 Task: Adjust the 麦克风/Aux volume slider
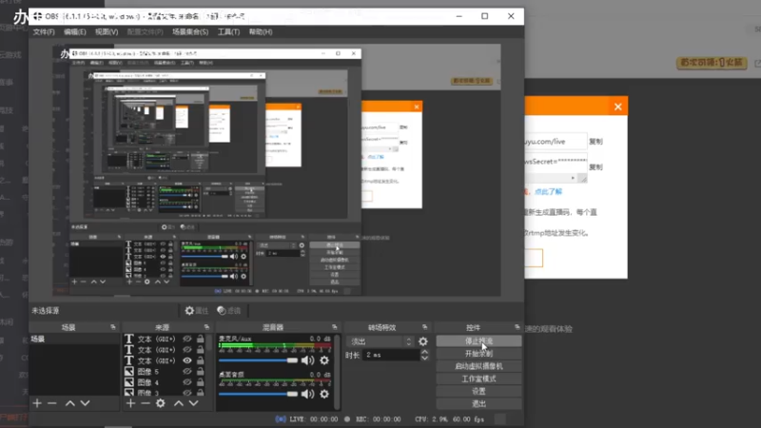click(x=258, y=360)
